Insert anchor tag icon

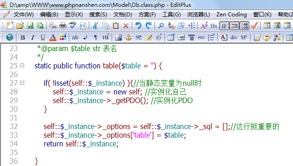[129, 37]
